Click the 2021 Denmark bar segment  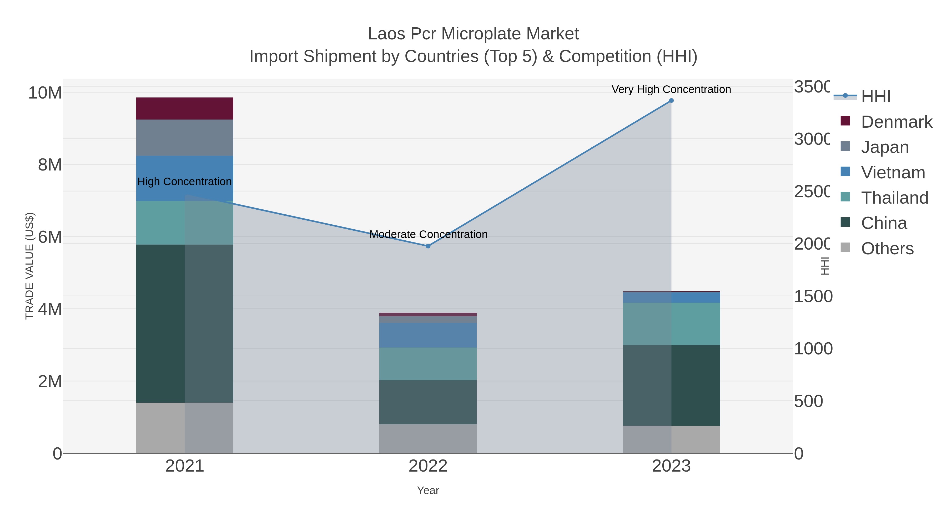tap(185, 109)
